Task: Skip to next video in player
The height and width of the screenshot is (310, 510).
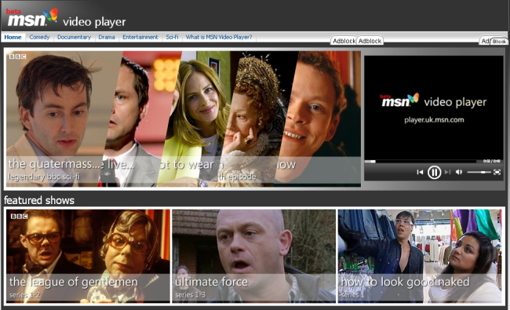Action: pyautogui.click(x=447, y=172)
